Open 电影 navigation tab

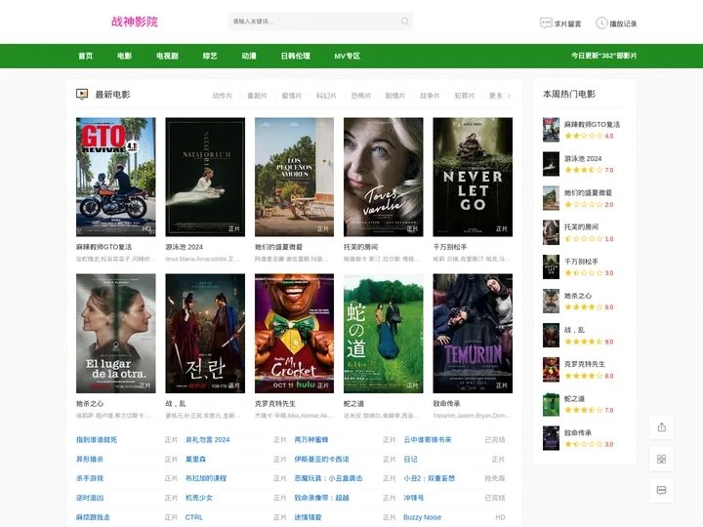click(125, 56)
